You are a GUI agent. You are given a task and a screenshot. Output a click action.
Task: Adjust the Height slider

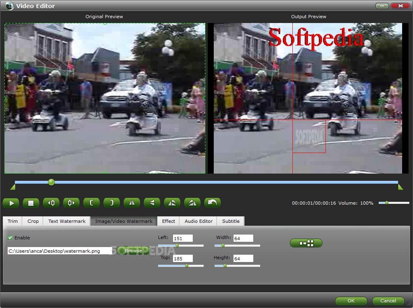pos(237,266)
